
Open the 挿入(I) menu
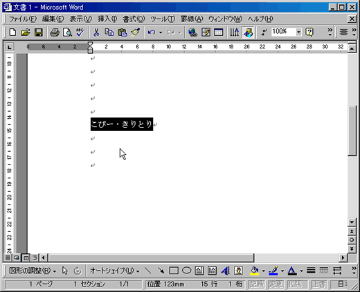coord(107,19)
